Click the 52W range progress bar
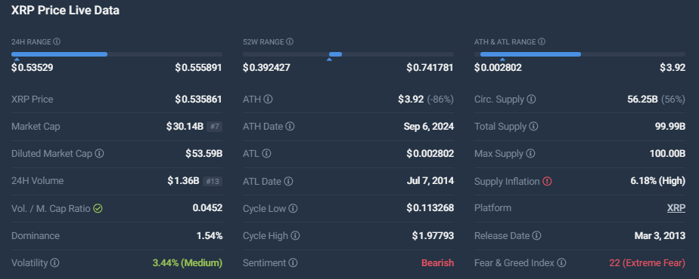 (x=348, y=54)
